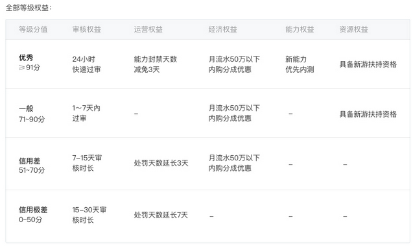Click the 审核权益 column header
Image resolution: width=413 pixels, height=252 pixels.
(x=87, y=29)
